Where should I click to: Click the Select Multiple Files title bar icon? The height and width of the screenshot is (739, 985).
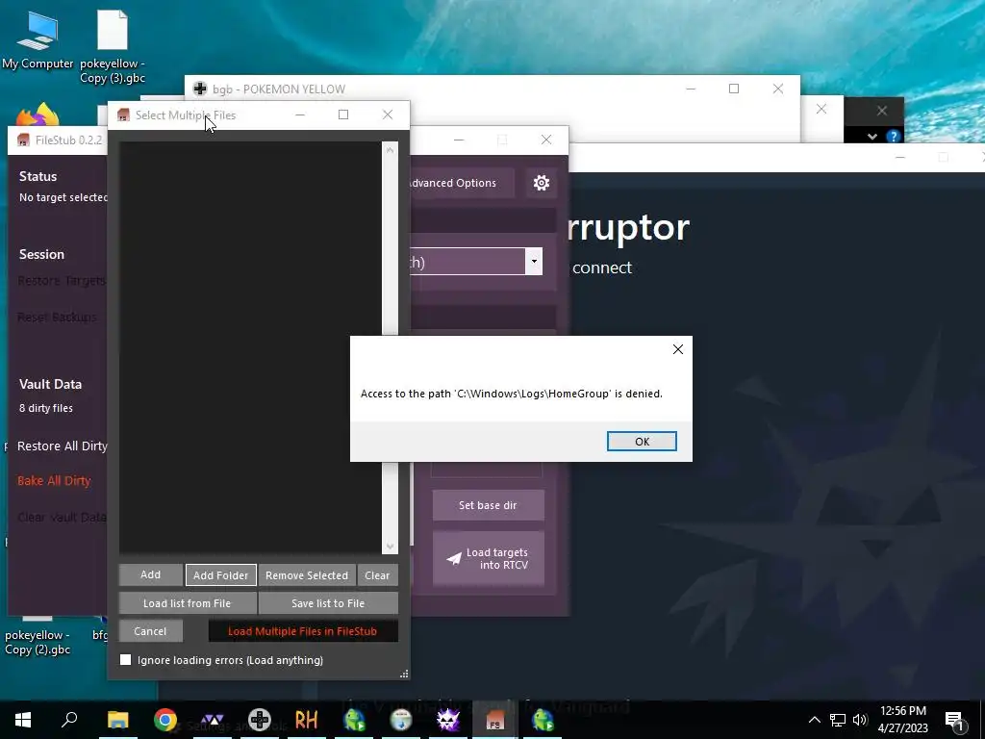pyautogui.click(x=124, y=115)
